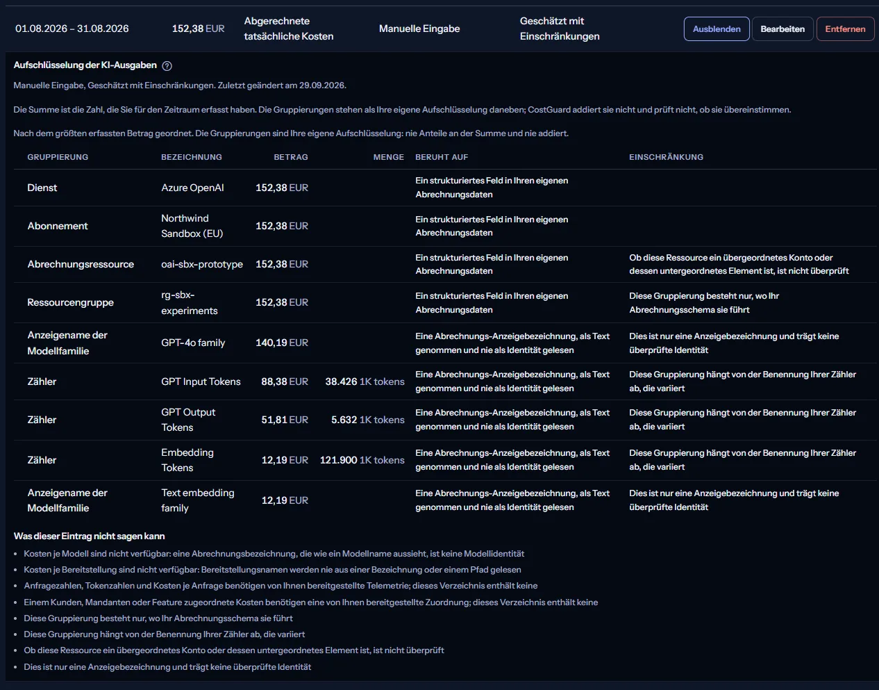
Task: Click the GPT Input Tokens label
Action: (x=201, y=381)
